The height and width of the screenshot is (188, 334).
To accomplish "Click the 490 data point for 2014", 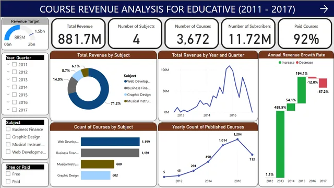I will click(208, 161).
